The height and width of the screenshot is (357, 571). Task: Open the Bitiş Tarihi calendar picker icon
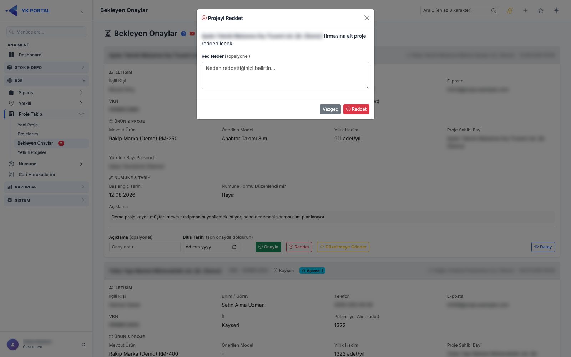[x=234, y=247]
